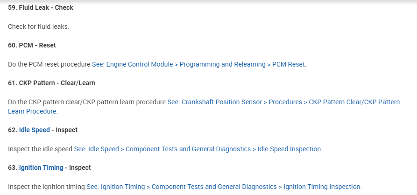Click the step number '63.' text

[x=13, y=168]
